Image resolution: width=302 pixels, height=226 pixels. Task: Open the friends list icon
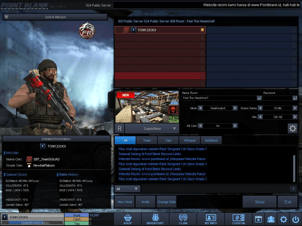pyautogui.click(x=271, y=219)
